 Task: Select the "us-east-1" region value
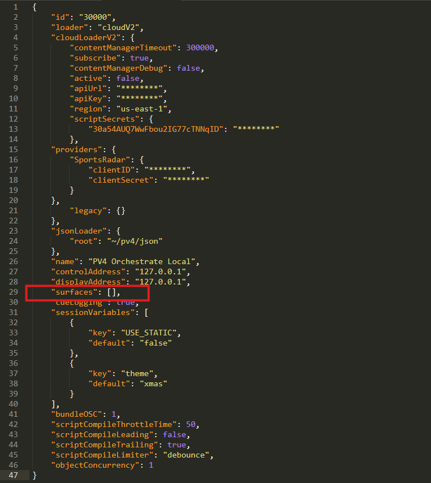142,109
